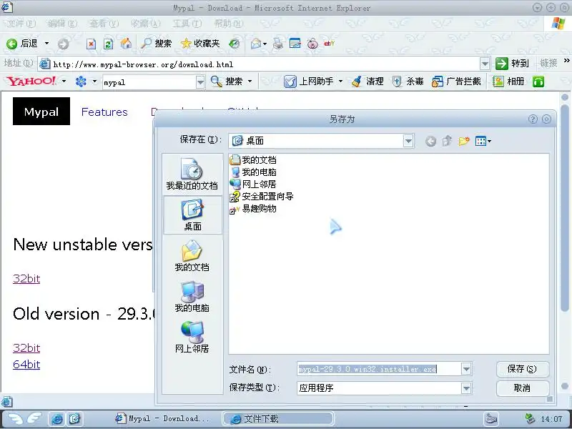This screenshot has height=429, width=572.
Task: Select 我最近的文档 in places bar
Action: pyautogui.click(x=192, y=174)
